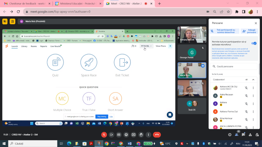
Task: Open the chat with everyone icon
Action: click(244, 134)
